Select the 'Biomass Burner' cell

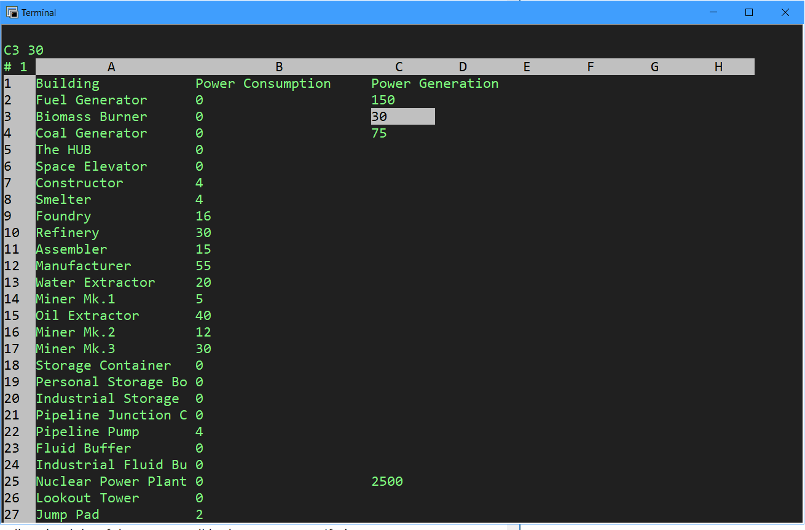92,117
